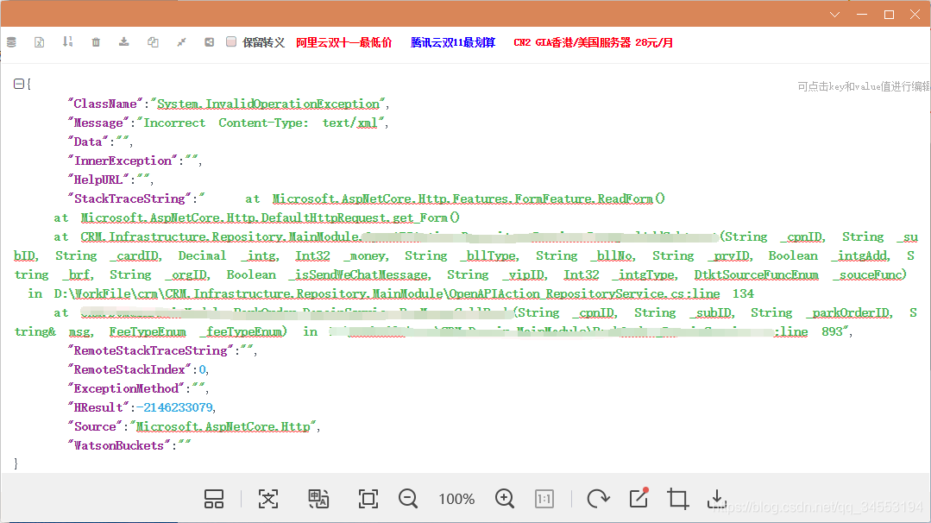Click the "HelpURL" key
This screenshot has width=931, height=523.
point(98,180)
